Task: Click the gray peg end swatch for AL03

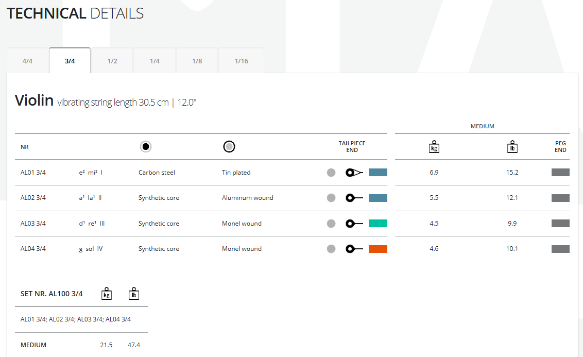Action: point(560,223)
